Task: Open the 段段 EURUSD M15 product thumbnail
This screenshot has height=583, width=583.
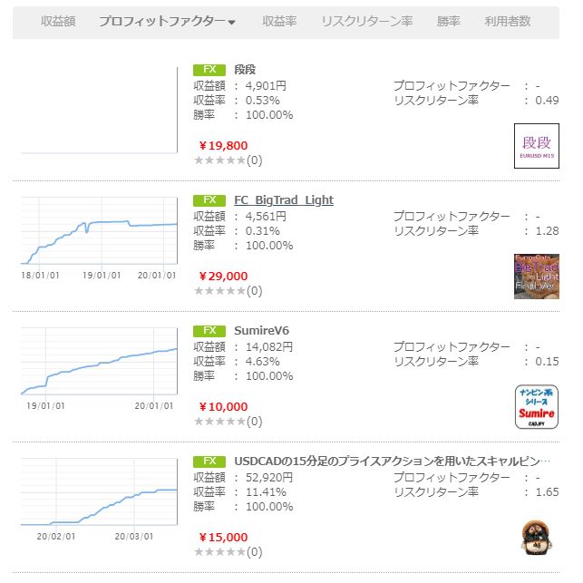Action: click(x=537, y=146)
